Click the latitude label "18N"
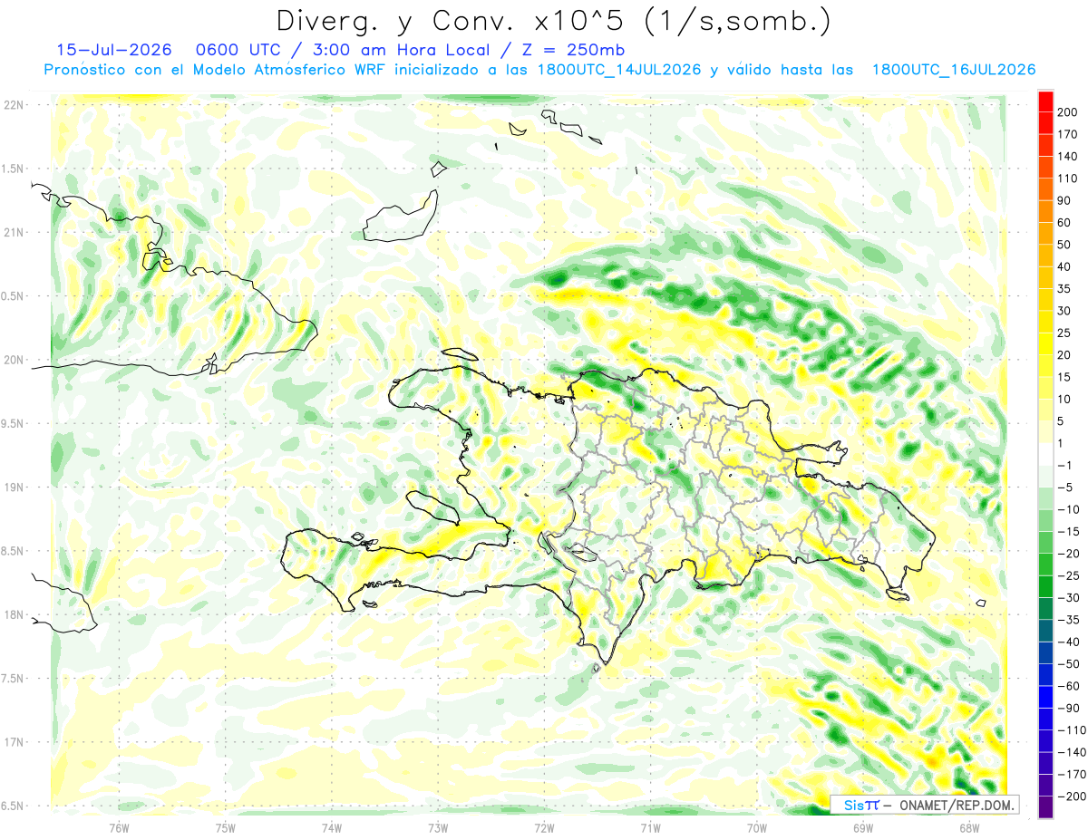The height and width of the screenshot is (840, 1088). tap(14, 614)
